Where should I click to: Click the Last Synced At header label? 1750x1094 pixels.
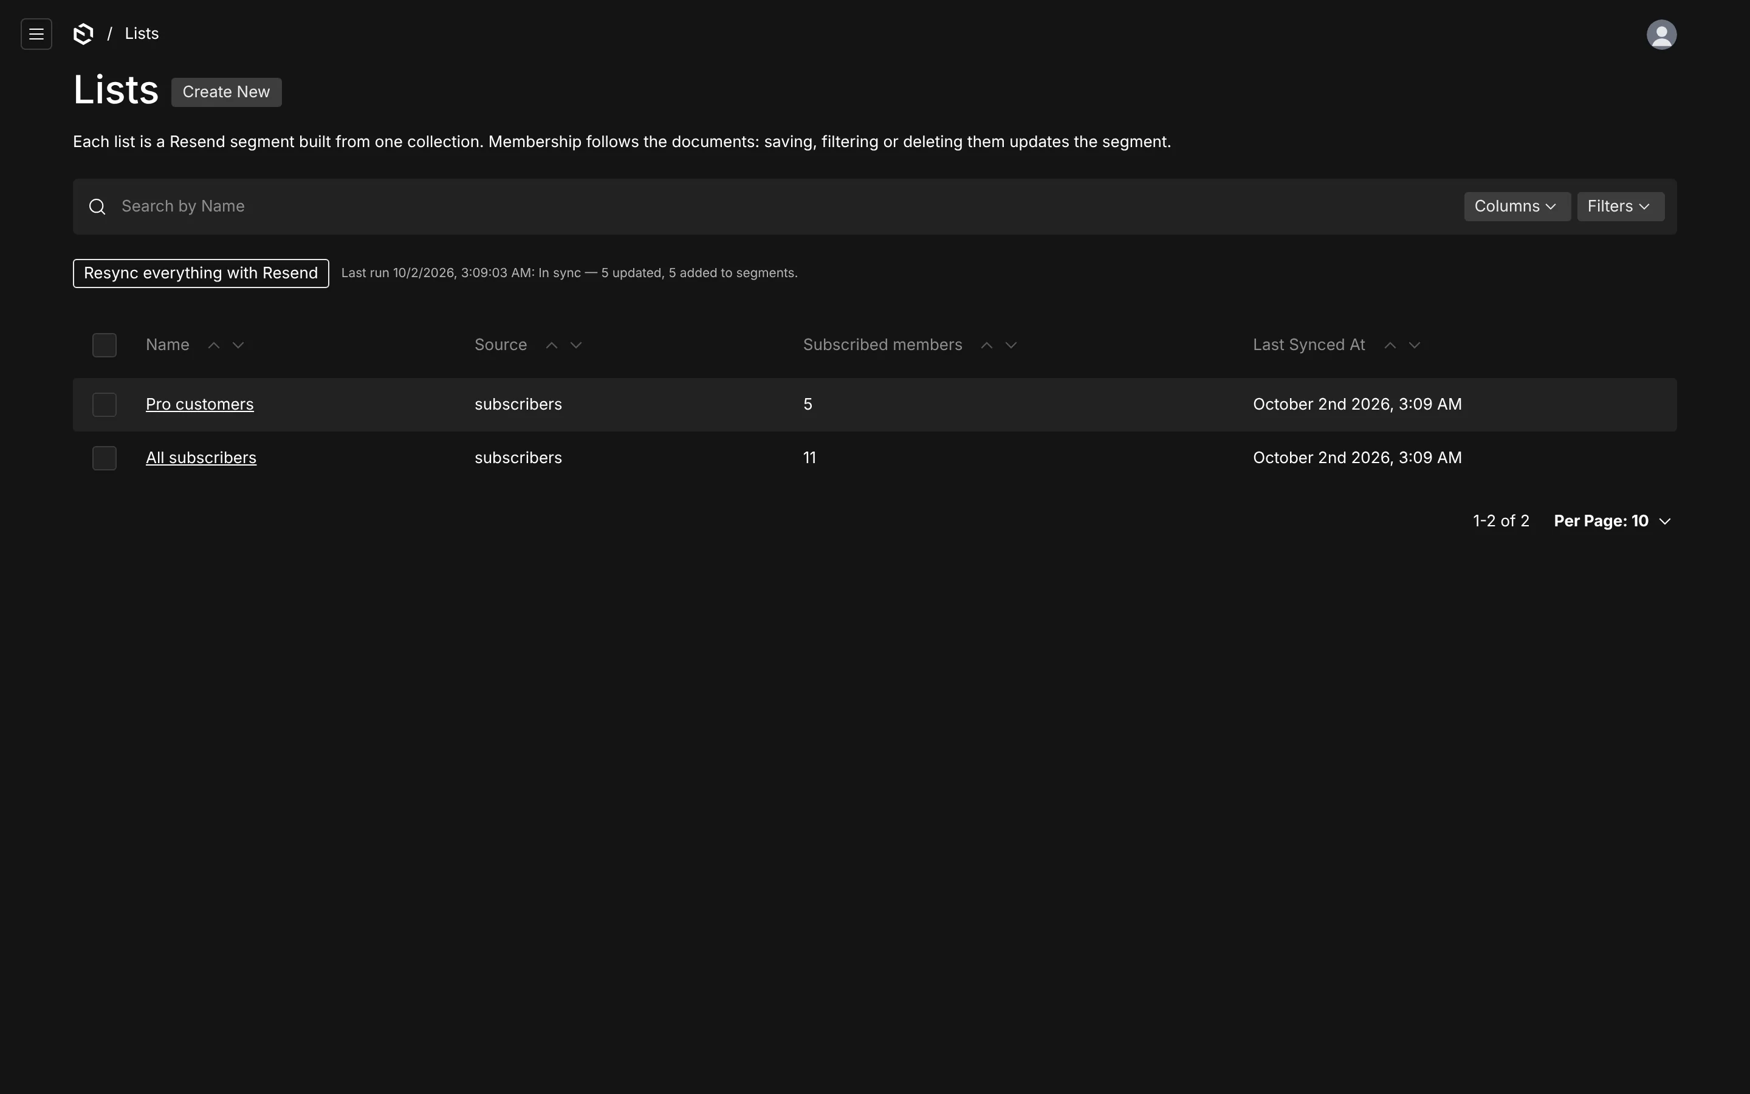click(1309, 345)
